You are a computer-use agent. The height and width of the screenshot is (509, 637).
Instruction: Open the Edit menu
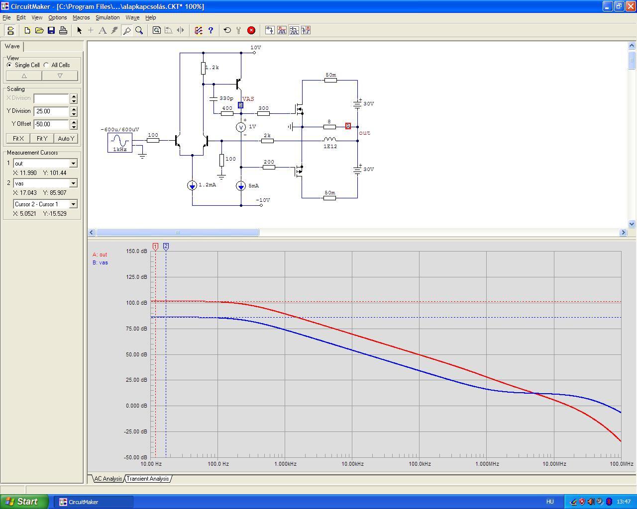[21, 17]
